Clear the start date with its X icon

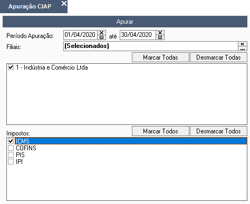click(x=101, y=33)
